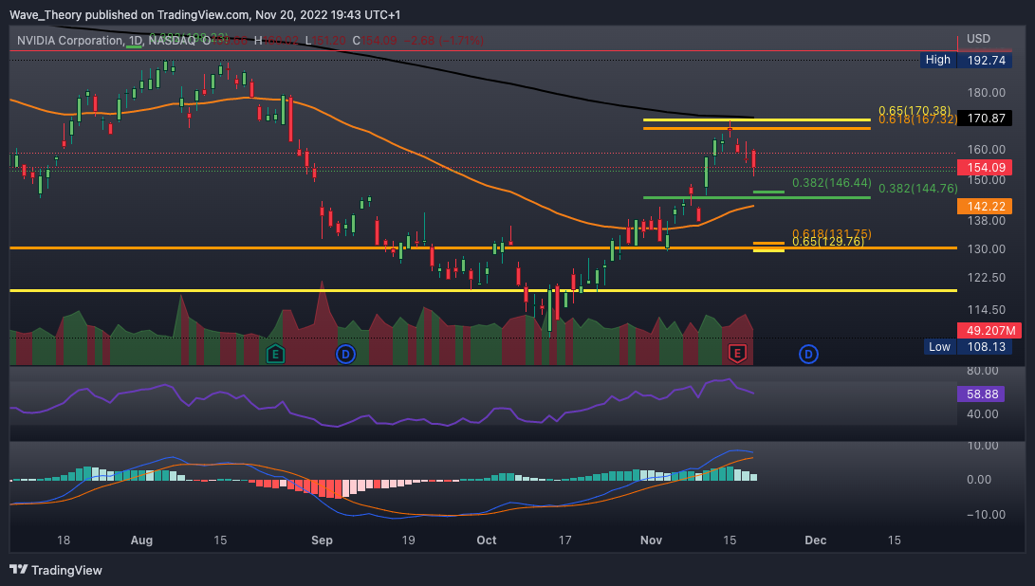Select the NVIDIA Corporation symbol title
This screenshot has height=586, width=1035.
click(69, 40)
